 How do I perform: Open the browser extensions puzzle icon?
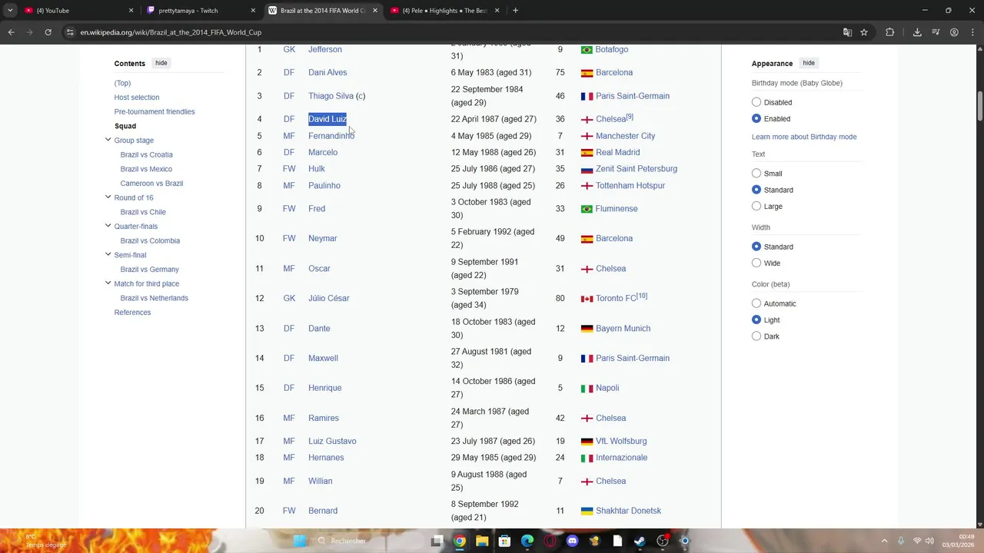tap(890, 32)
